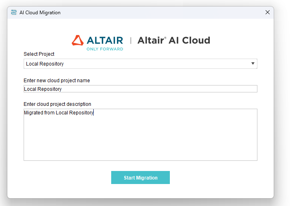The width and height of the screenshot is (290, 206).
Task: Click the empty middle of the title bar
Action: (163, 12)
